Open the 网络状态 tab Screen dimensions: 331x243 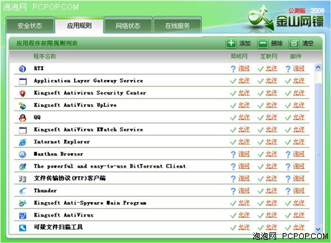pos(128,26)
